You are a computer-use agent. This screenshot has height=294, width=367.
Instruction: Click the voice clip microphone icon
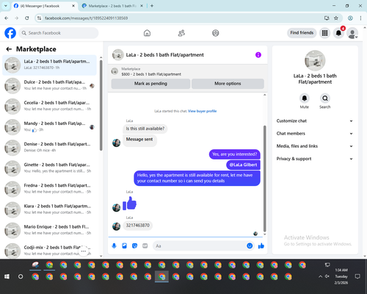pyautogui.click(x=115, y=245)
